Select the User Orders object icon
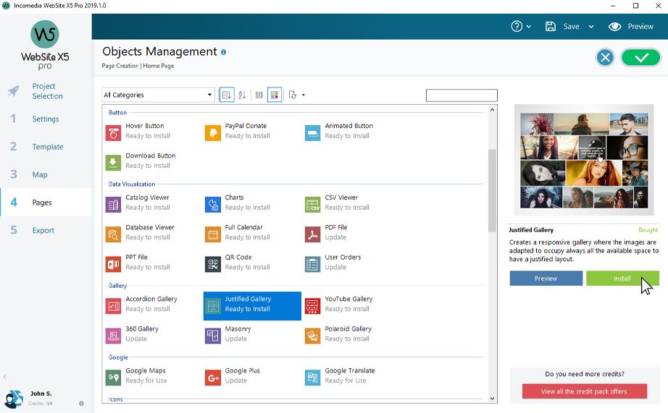 [x=312, y=264]
